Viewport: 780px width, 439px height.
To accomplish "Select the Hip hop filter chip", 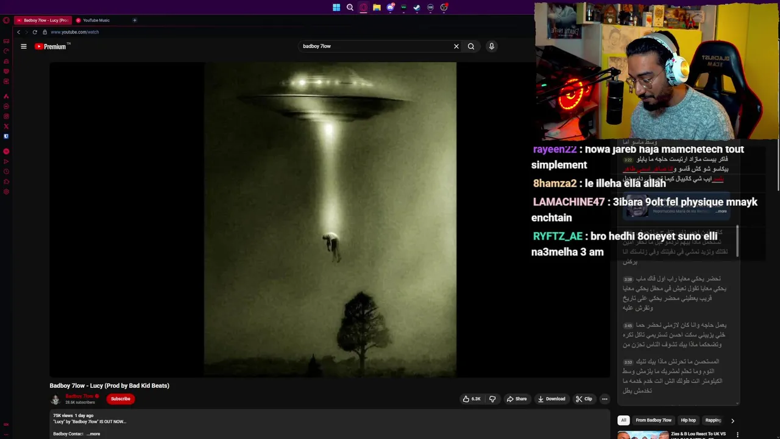I will click(688, 420).
